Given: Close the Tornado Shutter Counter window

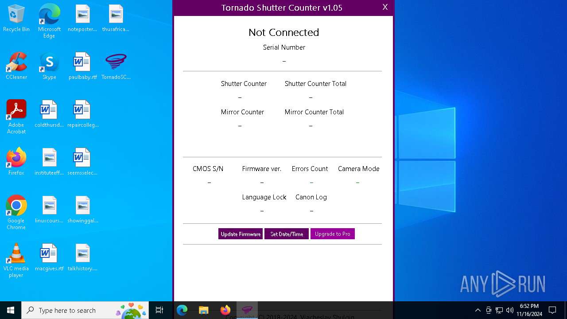Looking at the screenshot, I should pyautogui.click(x=385, y=7).
